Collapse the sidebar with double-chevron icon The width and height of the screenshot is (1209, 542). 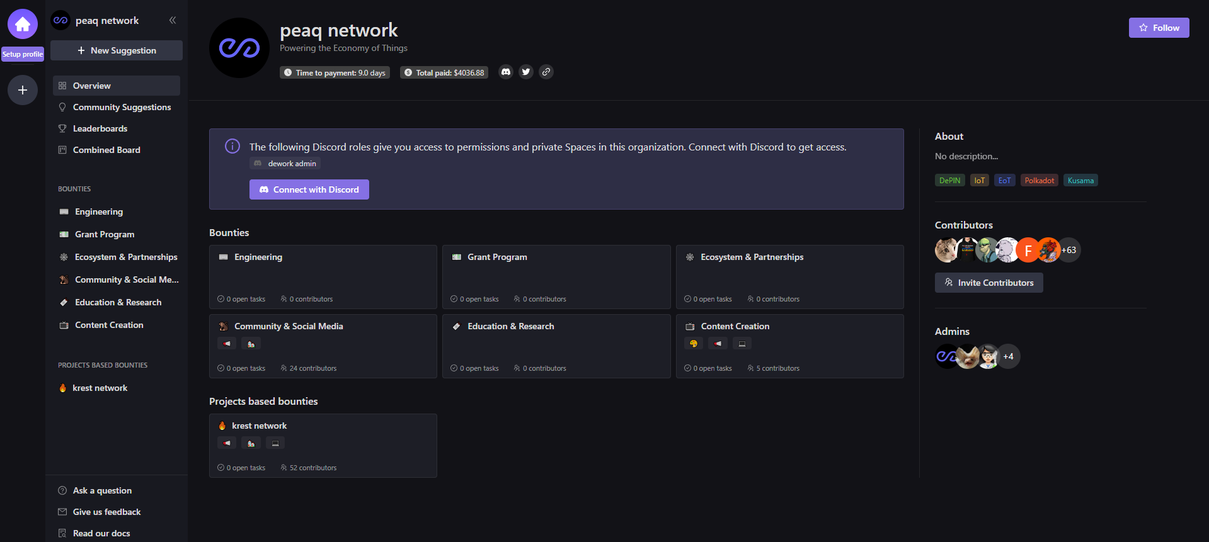[173, 20]
